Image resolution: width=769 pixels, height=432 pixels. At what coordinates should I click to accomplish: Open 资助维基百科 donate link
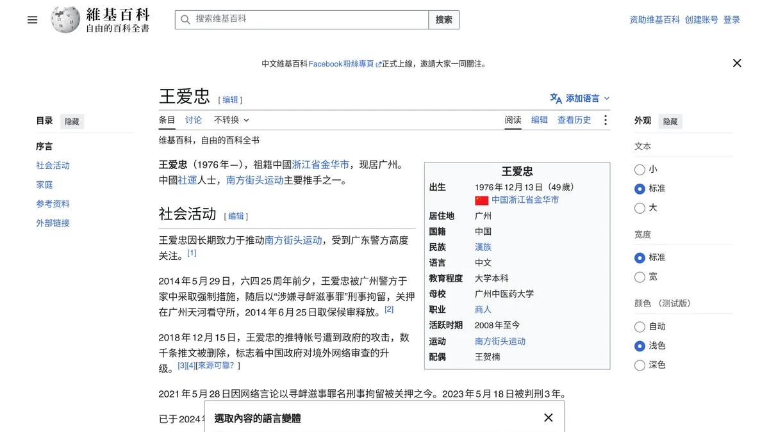[655, 20]
